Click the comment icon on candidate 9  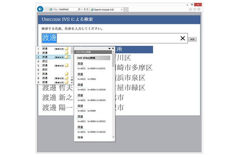click(x=66, y=82)
